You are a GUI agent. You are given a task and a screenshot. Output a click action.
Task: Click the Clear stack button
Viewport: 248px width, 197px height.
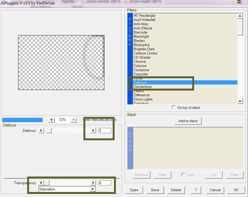tap(163, 175)
